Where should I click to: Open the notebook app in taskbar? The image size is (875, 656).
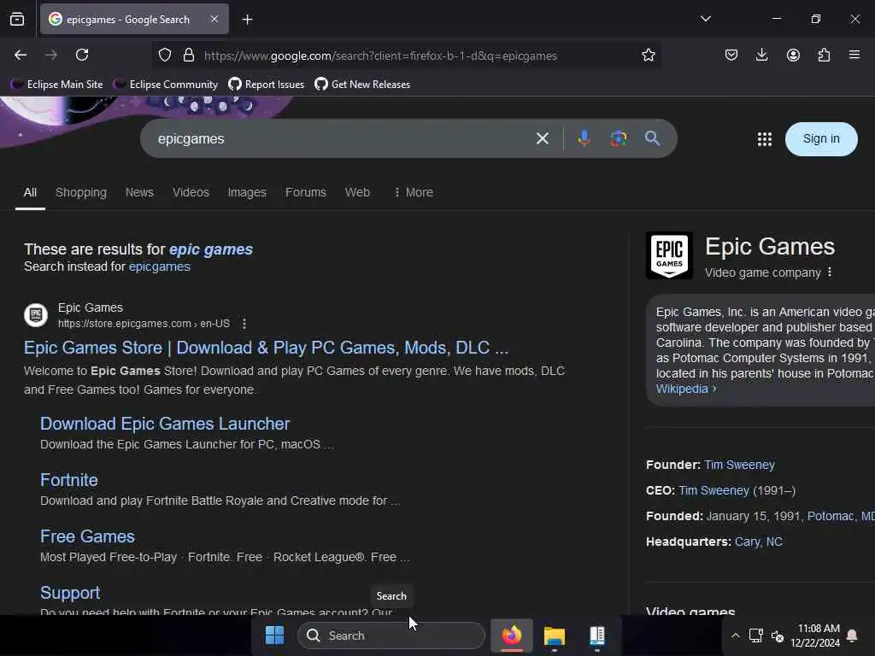click(x=597, y=635)
